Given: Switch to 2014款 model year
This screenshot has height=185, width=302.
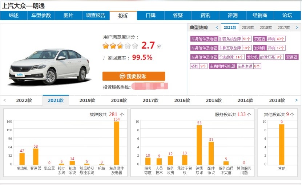Looking at the screenshot, I should tap(245, 100).
